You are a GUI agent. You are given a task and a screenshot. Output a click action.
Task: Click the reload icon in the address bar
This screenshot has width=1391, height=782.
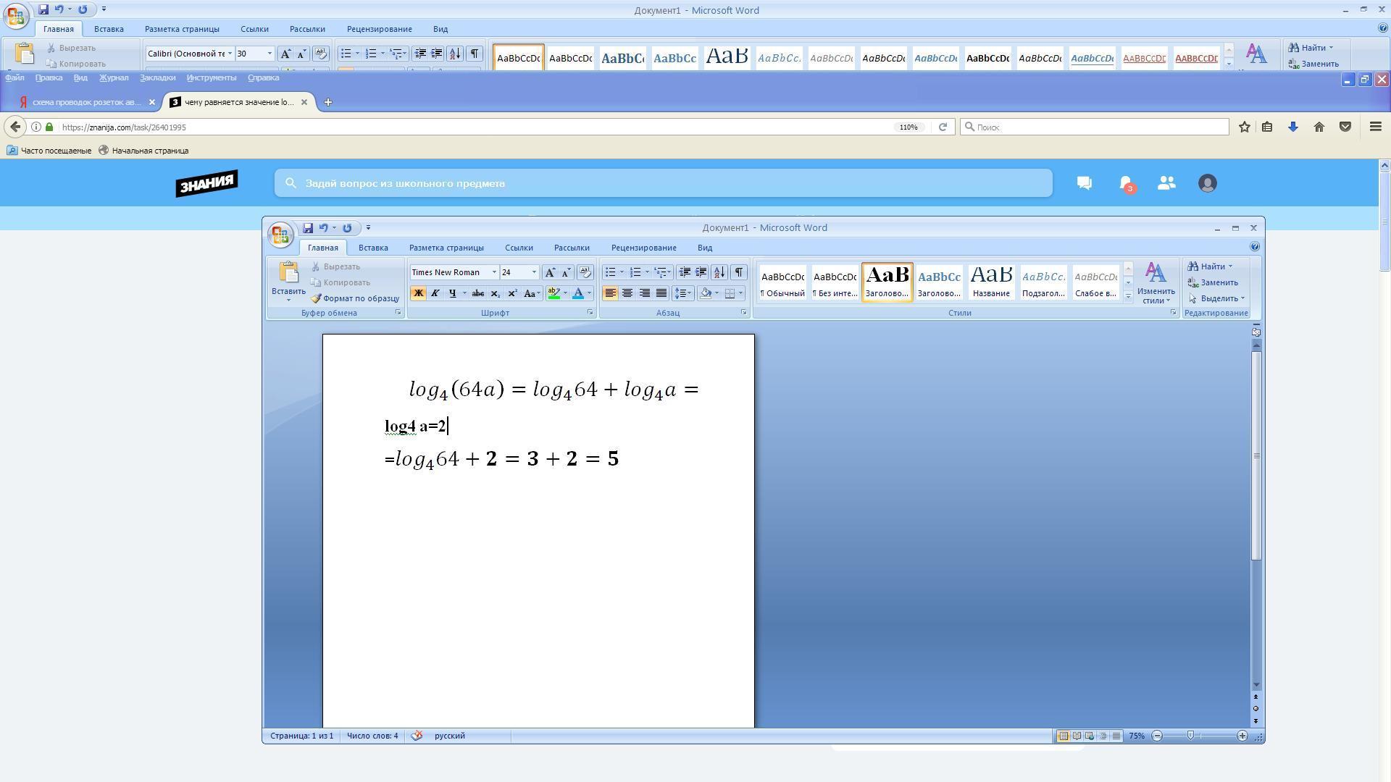click(943, 127)
